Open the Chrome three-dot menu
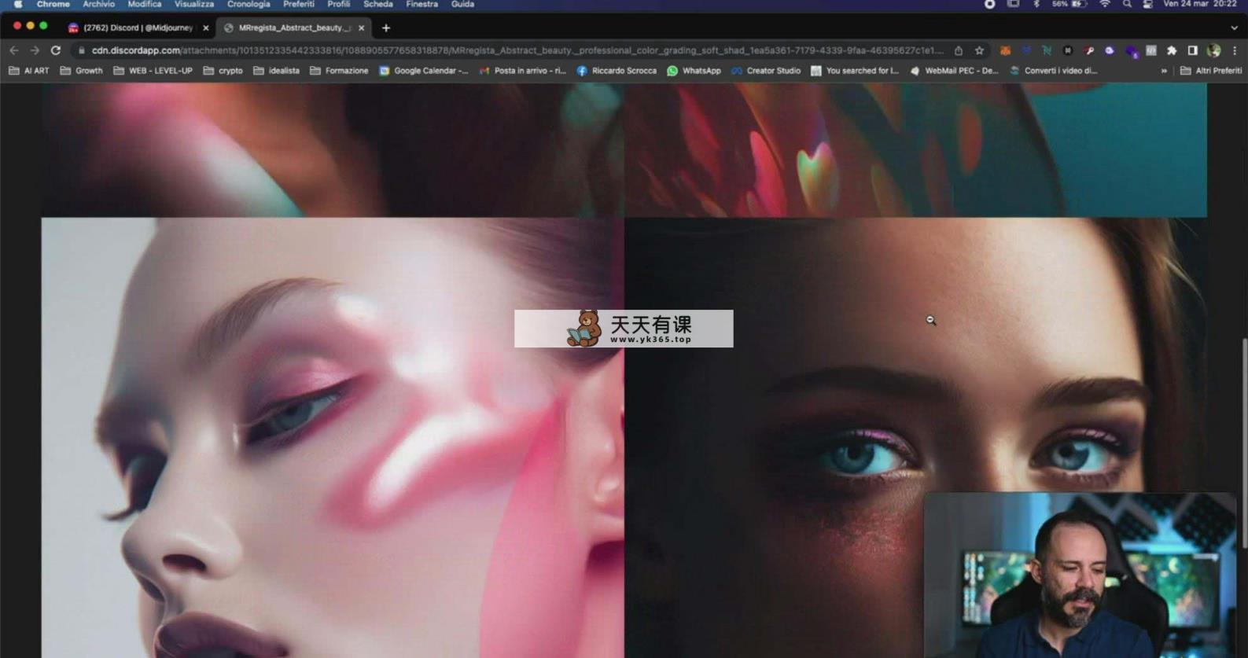 (x=1235, y=50)
